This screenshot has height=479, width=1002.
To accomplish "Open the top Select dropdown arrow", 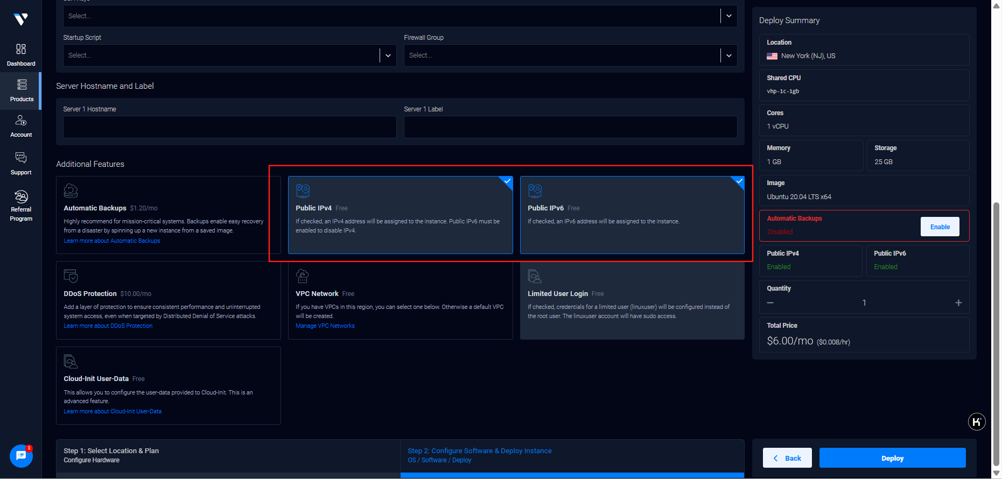I will (x=728, y=16).
